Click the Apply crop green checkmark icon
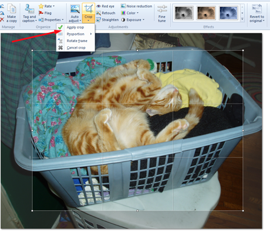Screen dimensions: 270x233 60,28
